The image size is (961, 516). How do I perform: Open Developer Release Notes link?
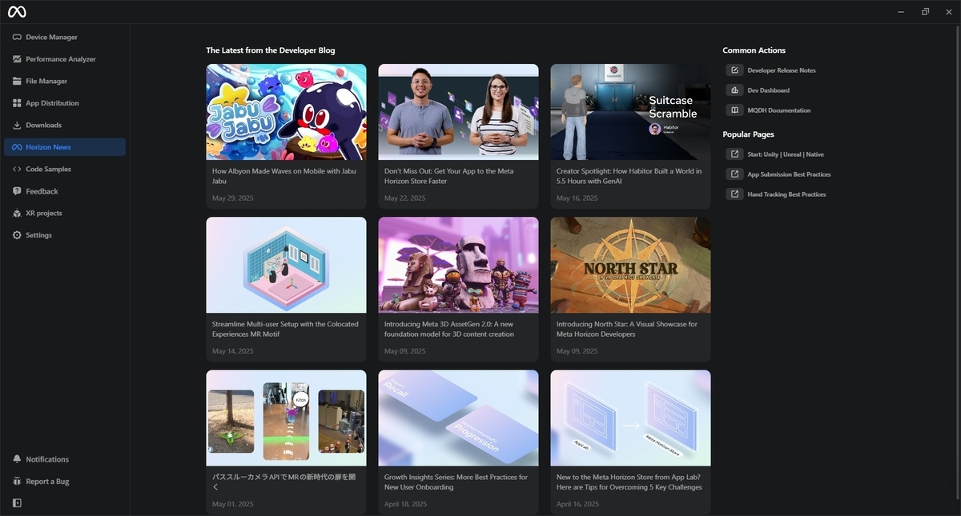pos(782,70)
